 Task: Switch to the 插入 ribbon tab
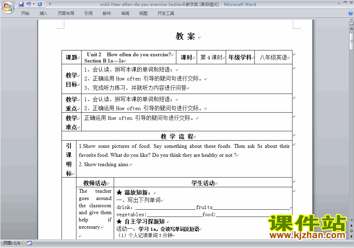point(43,13)
